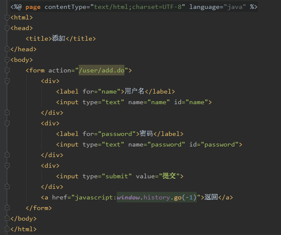Click "history" in the href script
The height and width of the screenshot is (235, 281).
click(x=157, y=197)
